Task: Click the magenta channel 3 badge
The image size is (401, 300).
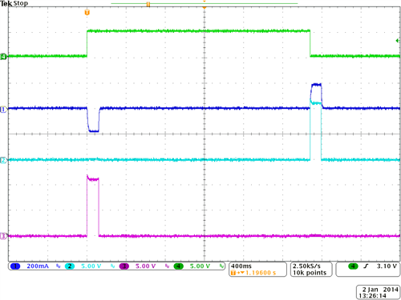Action: point(124,266)
